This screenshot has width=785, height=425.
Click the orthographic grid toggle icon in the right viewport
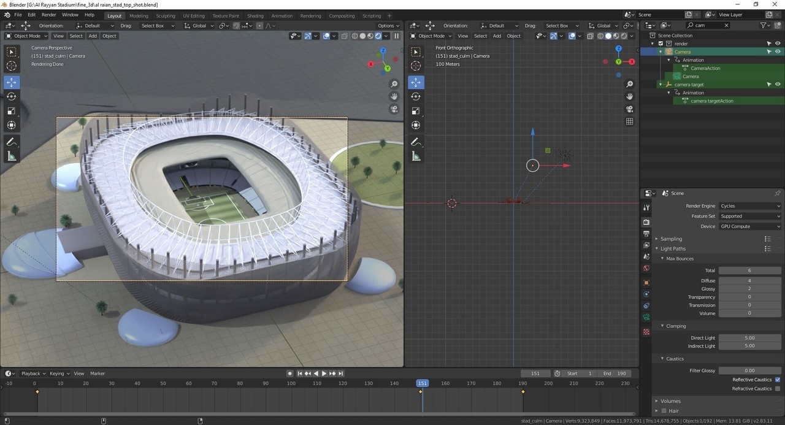[x=629, y=121]
